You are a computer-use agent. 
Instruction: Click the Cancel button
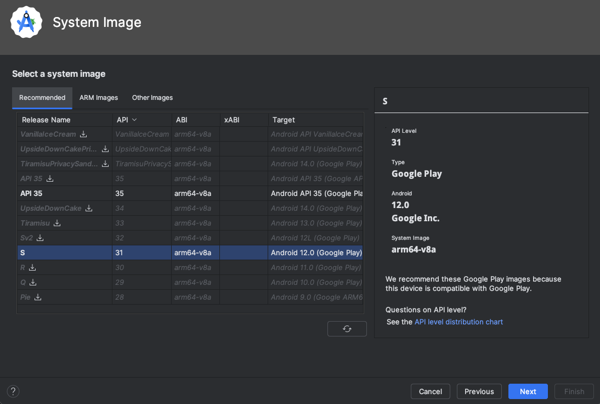point(431,391)
